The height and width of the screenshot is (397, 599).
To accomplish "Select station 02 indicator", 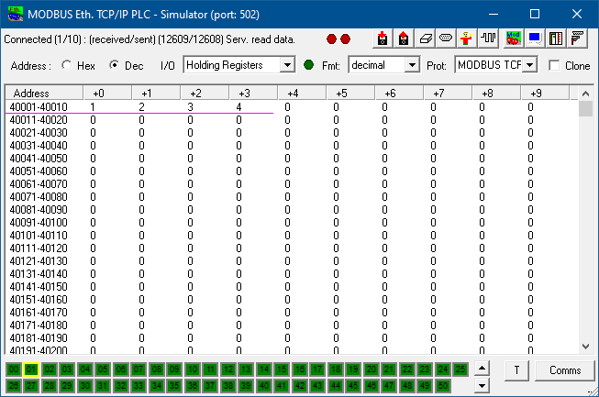I will tap(50, 369).
